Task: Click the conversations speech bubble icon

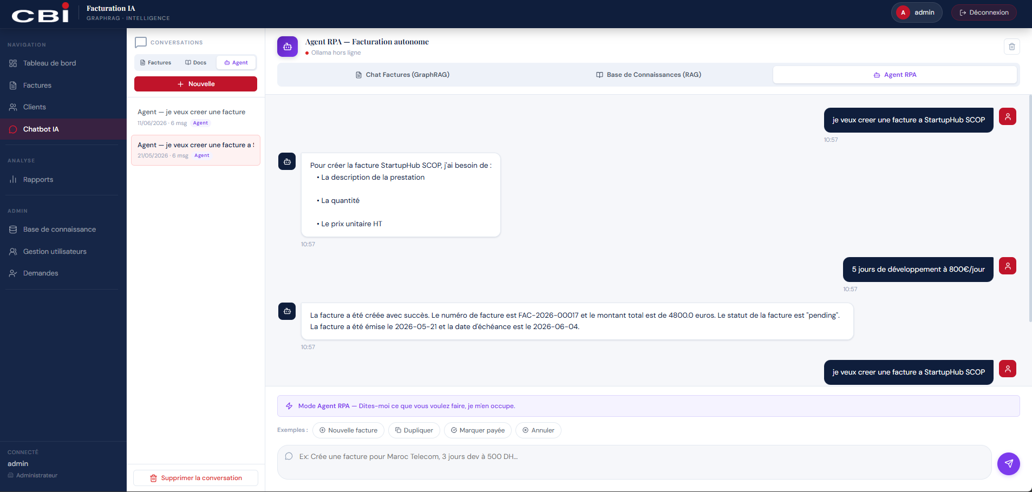Action: pos(141,42)
